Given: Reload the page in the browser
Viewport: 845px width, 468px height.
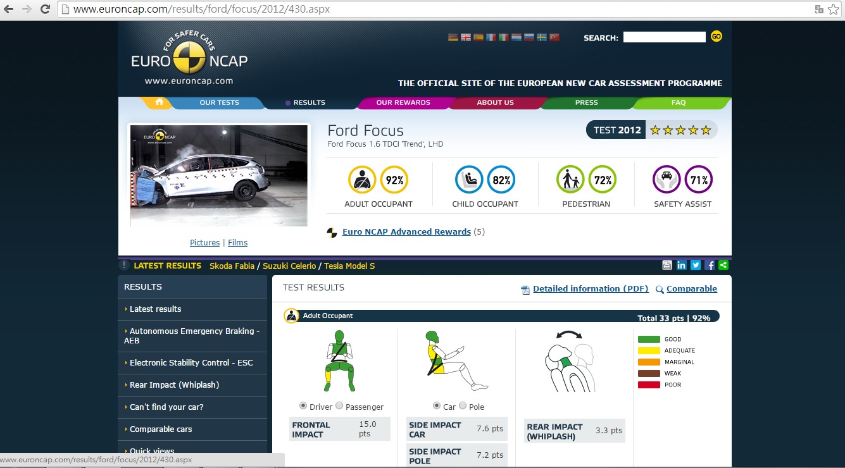Looking at the screenshot, I should tap(45, 9).
